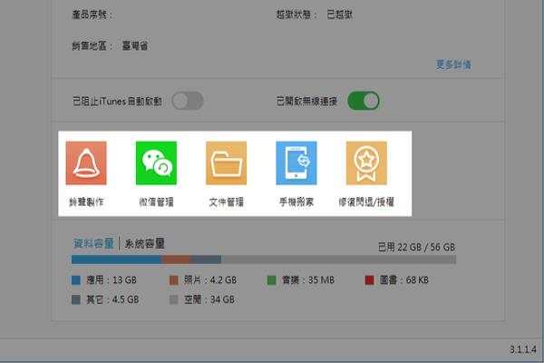Screen dimensions: 544x363
Task: Turn off the wireless connection (無線連接) switch
Action: pos(364,101)
